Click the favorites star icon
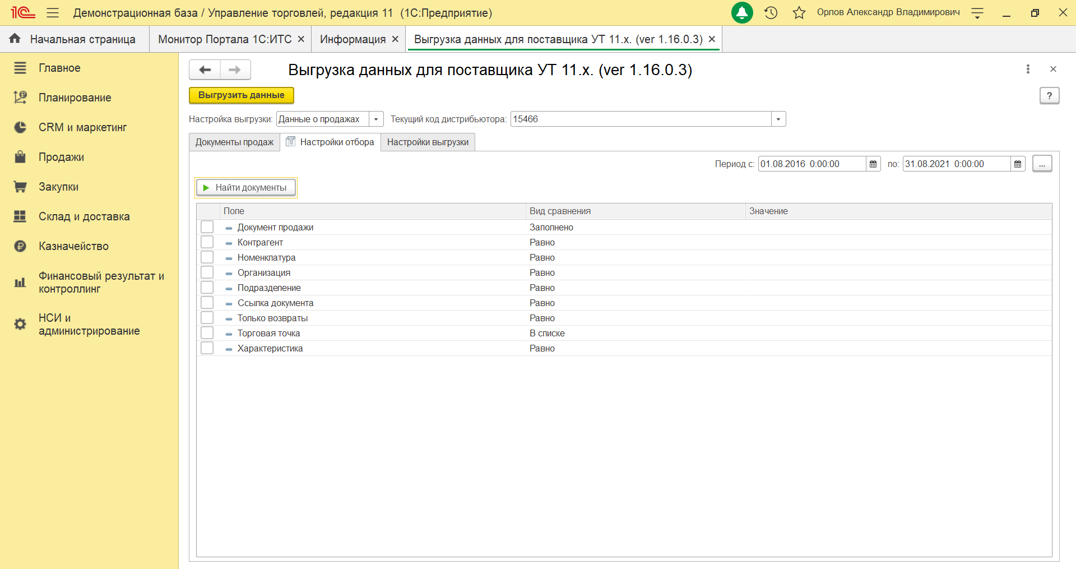 coord(799,12)
